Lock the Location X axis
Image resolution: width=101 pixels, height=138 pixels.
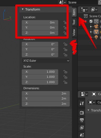click(65, 23)
